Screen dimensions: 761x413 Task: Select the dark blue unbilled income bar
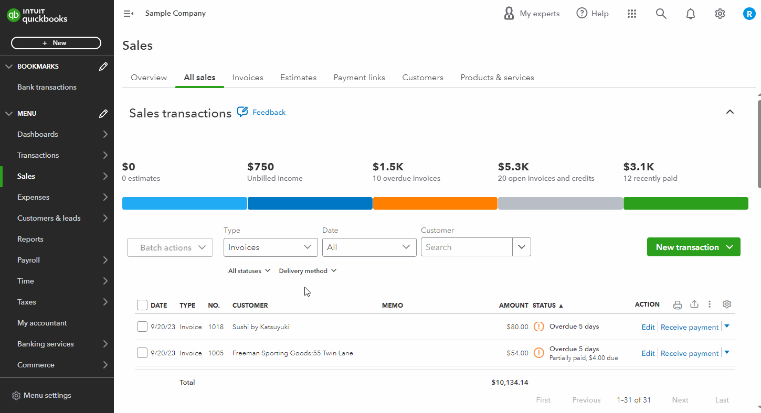(x=310, y=203)
